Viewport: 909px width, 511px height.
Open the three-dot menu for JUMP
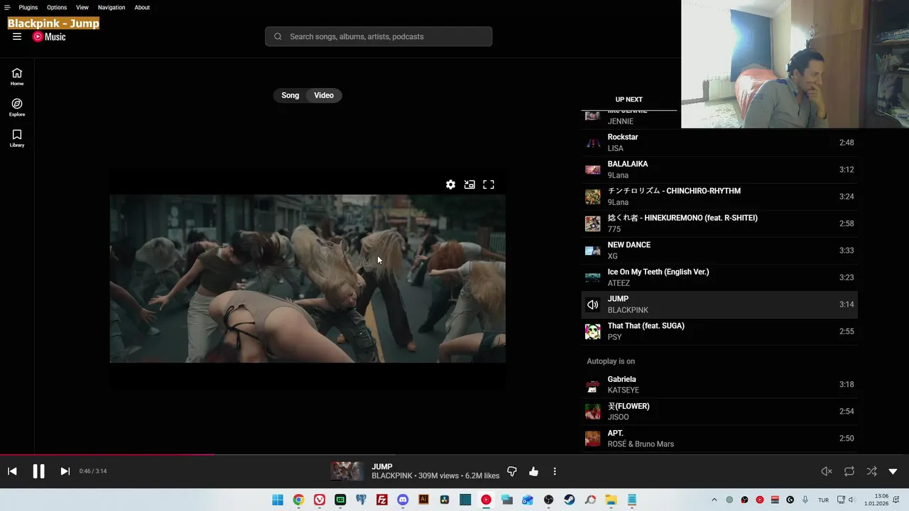(555, 471)
